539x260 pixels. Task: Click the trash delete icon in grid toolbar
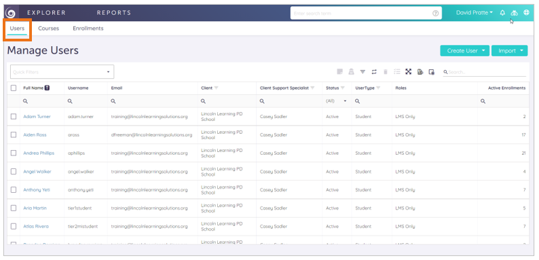[386, 71]
